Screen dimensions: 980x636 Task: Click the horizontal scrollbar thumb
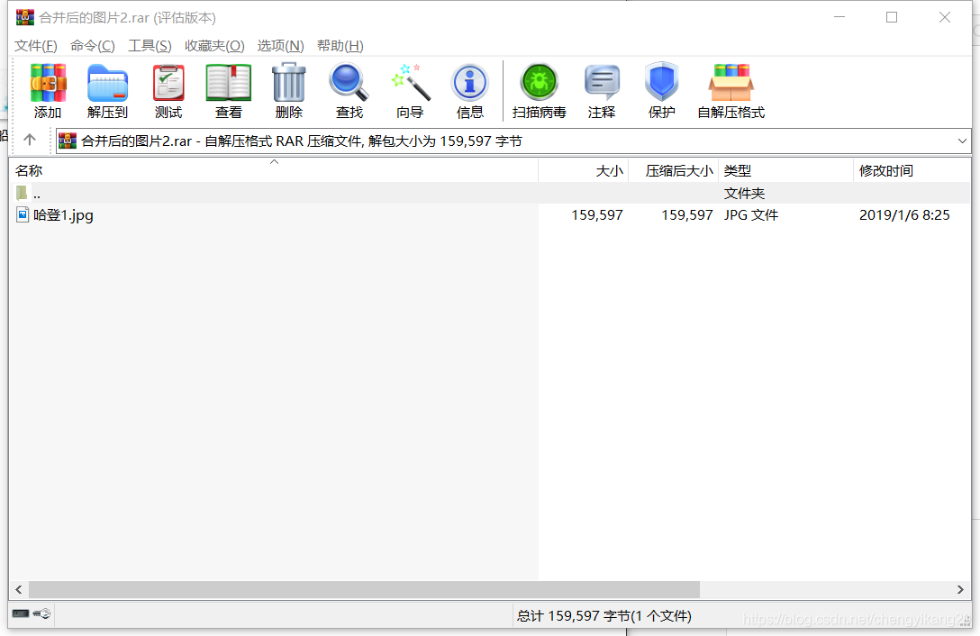click(365, 590)
